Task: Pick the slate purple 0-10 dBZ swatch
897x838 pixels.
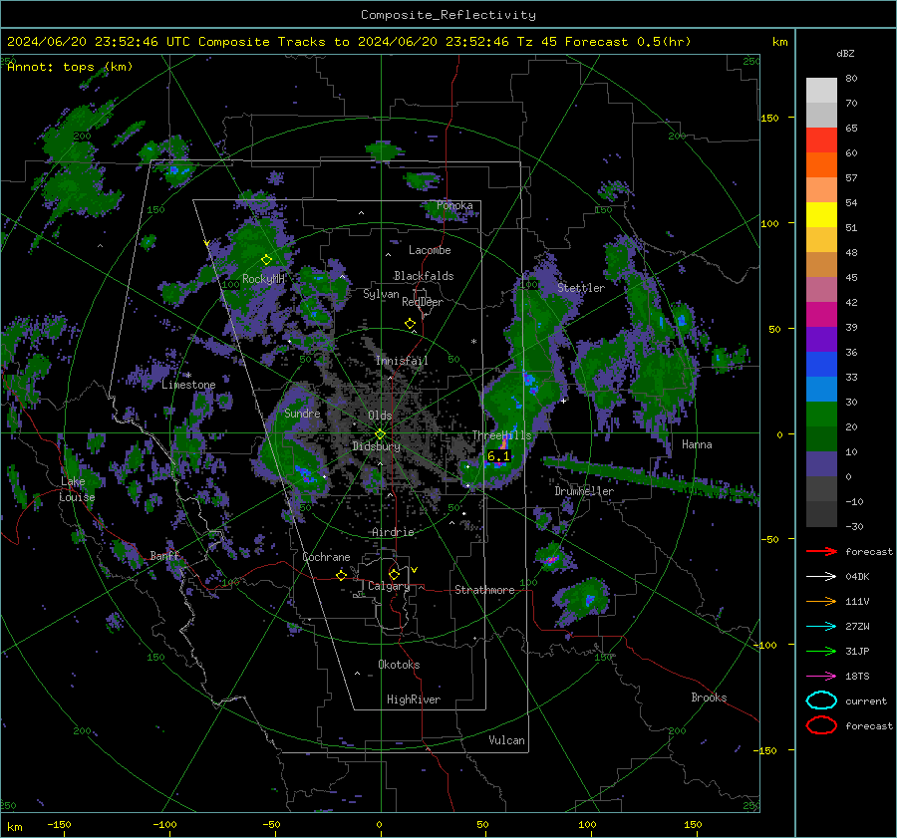Action: [821, 463]
